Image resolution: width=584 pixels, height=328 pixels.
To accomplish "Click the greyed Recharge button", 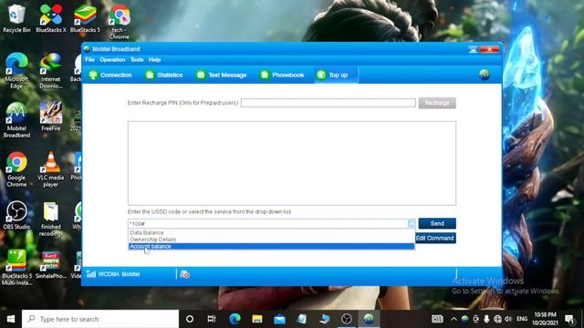I will [x=437, y=103].
